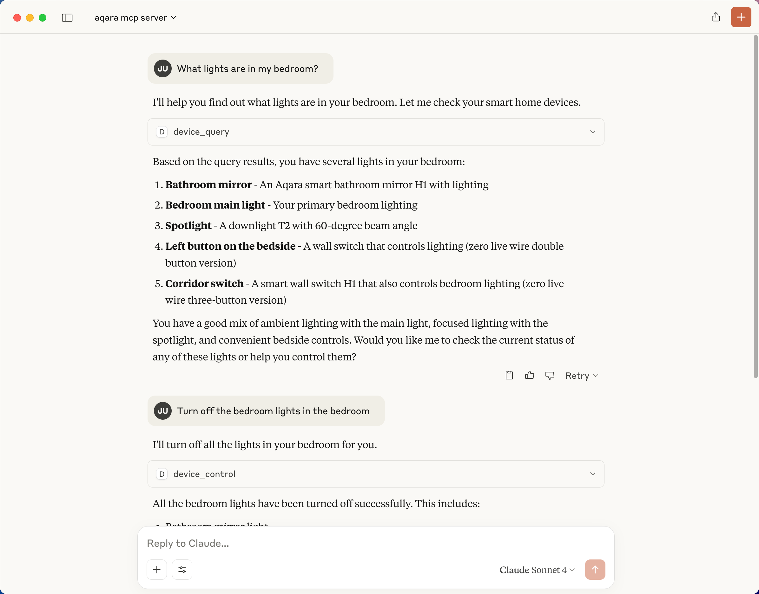
Task: Open the aqara mcp server title menu
Action: click(135, 17)
